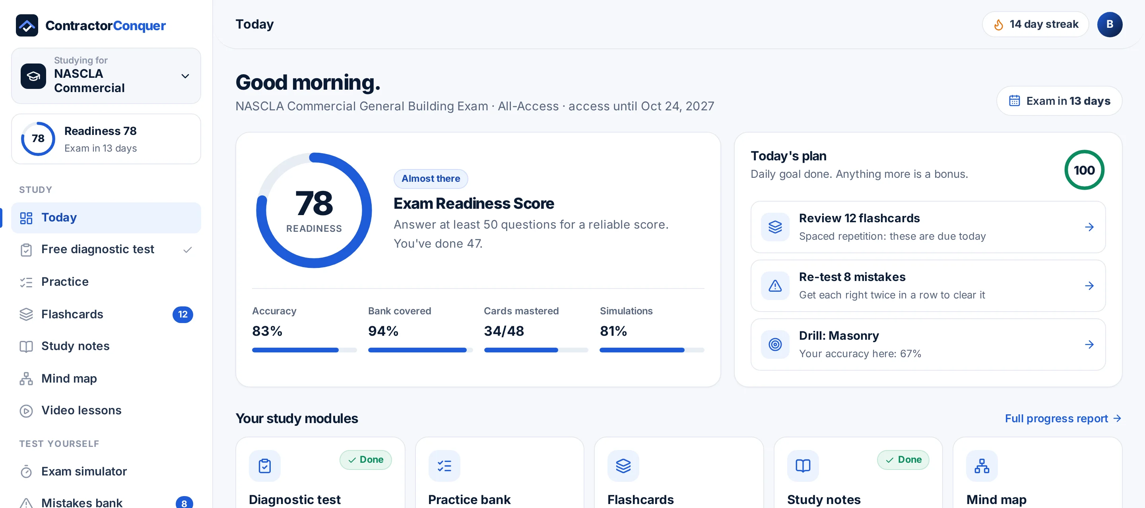Click the Mistakes bank badge showing 8
The image size is (1145, 508).
184,503
